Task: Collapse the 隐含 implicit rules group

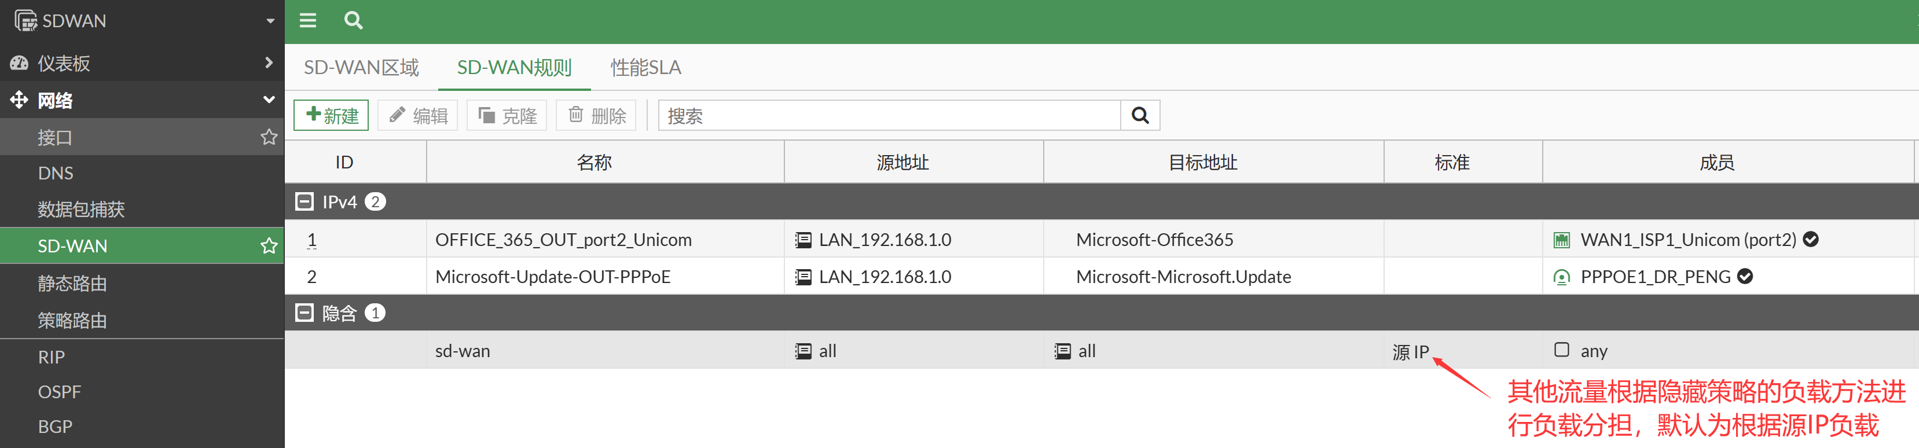Action: (304, 313)
